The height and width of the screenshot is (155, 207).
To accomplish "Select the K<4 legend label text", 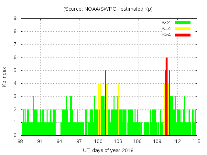I will pos(166,23).
